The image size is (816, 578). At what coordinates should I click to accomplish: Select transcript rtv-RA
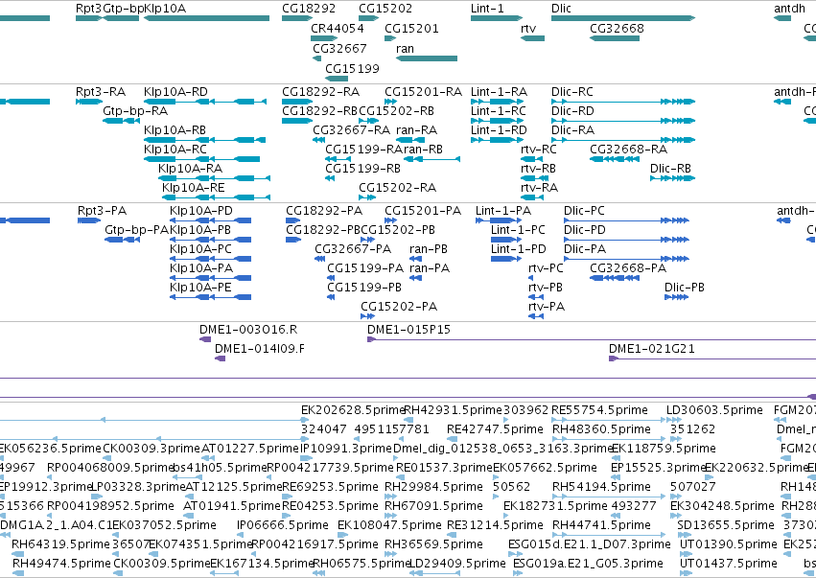(x=532, y=197)
